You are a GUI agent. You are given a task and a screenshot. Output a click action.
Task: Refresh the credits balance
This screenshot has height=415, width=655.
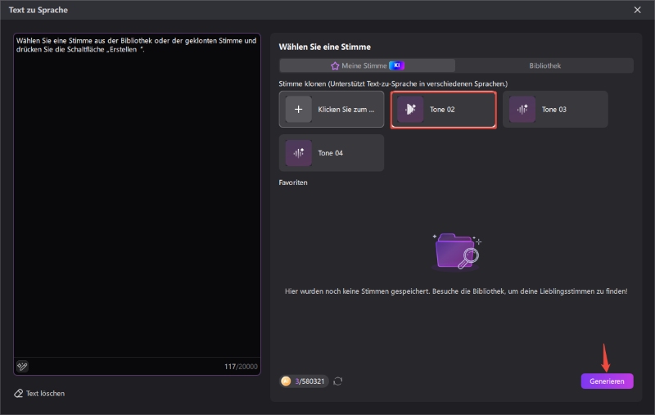point(337,381)
